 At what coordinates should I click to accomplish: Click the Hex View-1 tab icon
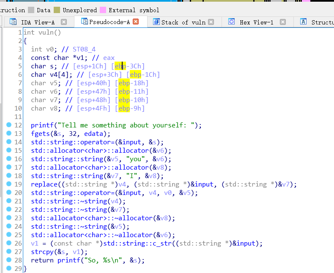tap(231, 22)
